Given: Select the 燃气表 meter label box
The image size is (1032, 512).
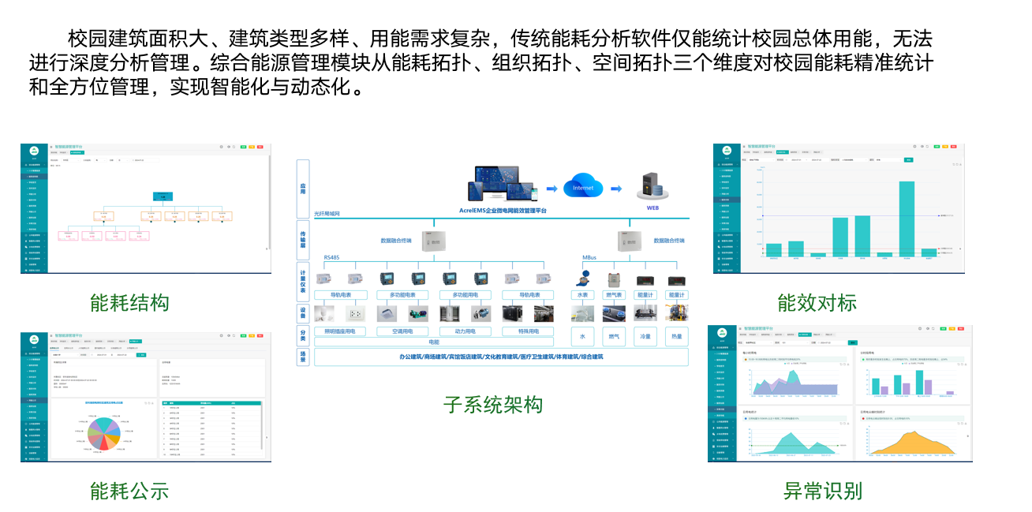Looking at the screenshot, I should [614, 295].
